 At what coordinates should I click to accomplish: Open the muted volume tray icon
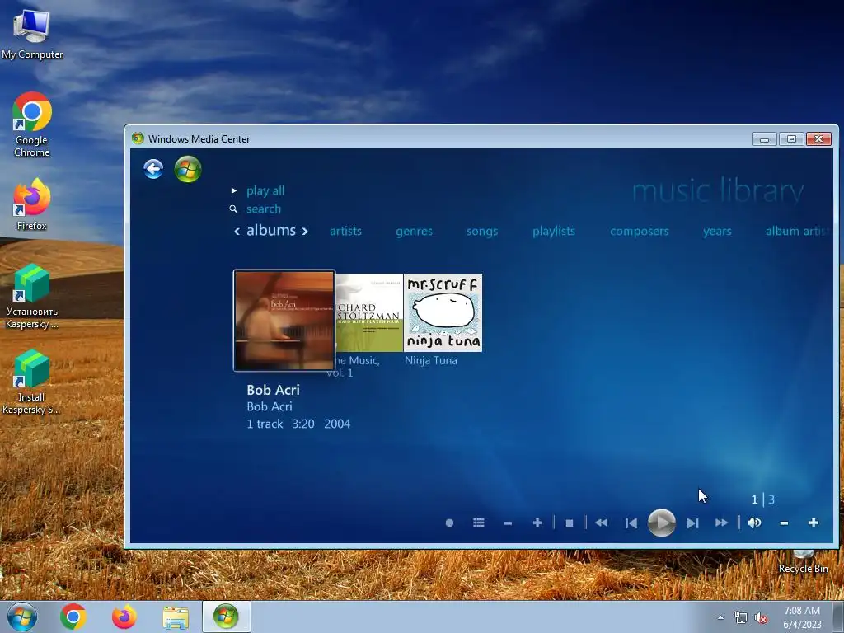[x=761, y=618]
